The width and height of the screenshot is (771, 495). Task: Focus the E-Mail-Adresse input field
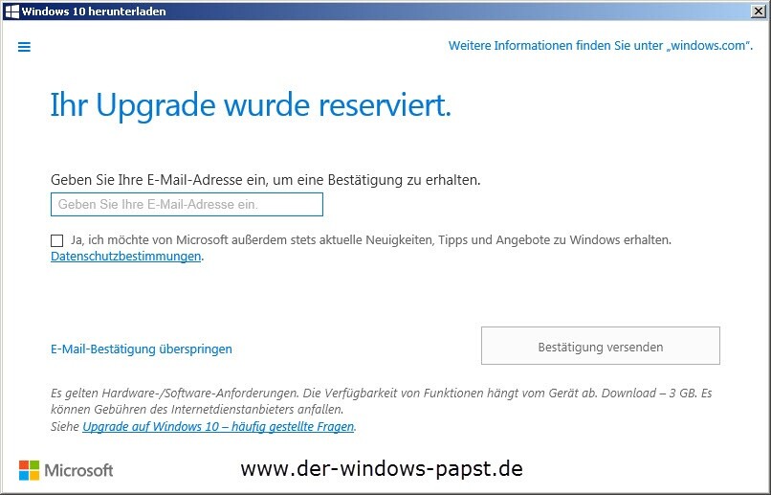(187, 205)
